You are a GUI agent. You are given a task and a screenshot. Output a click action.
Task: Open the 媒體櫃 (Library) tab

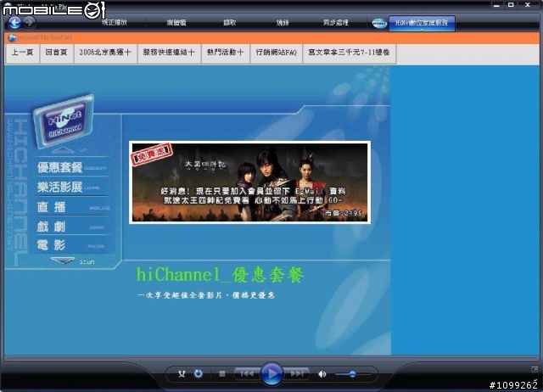click(x=176, y=23)
